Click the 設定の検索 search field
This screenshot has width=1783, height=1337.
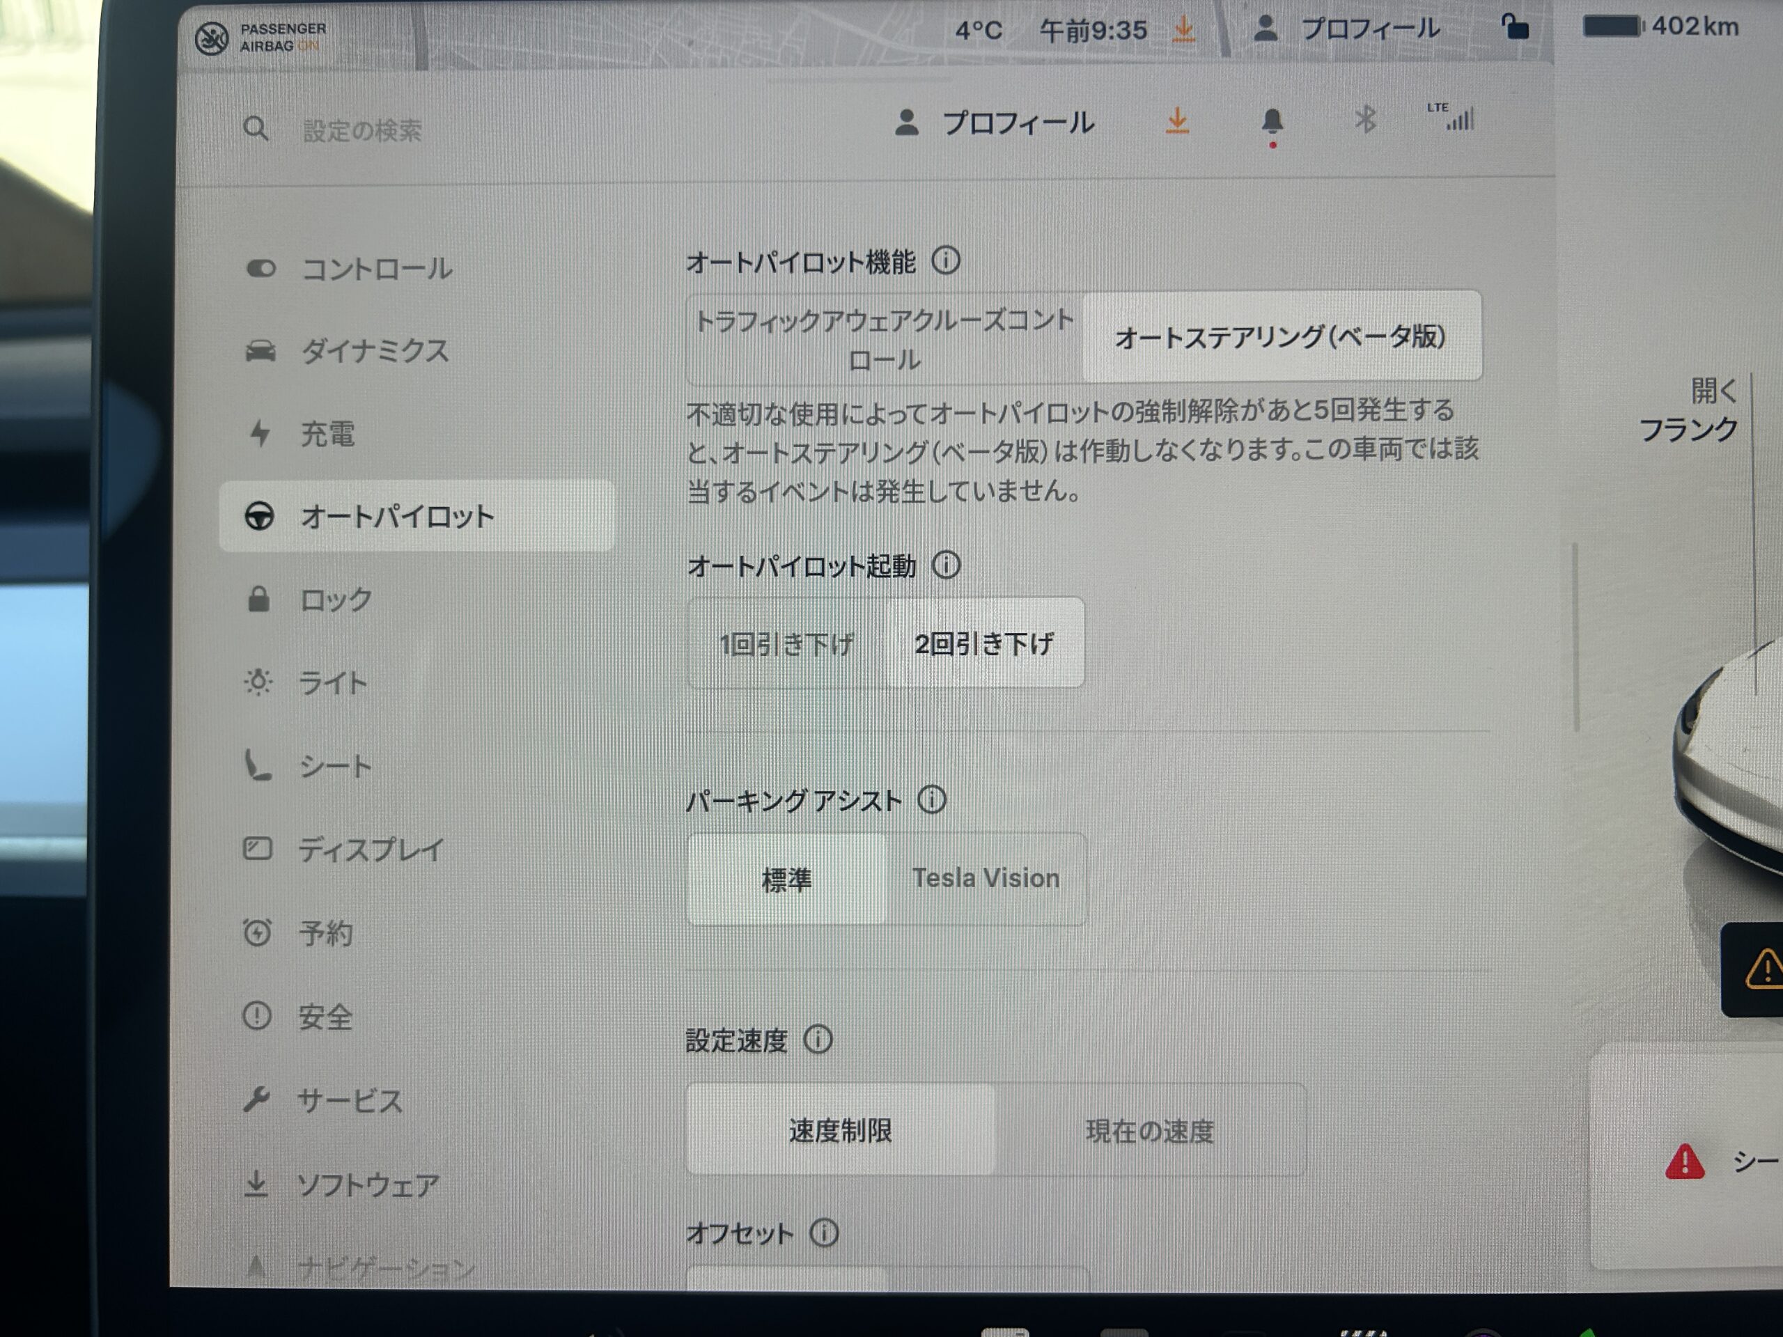[362, 130]
